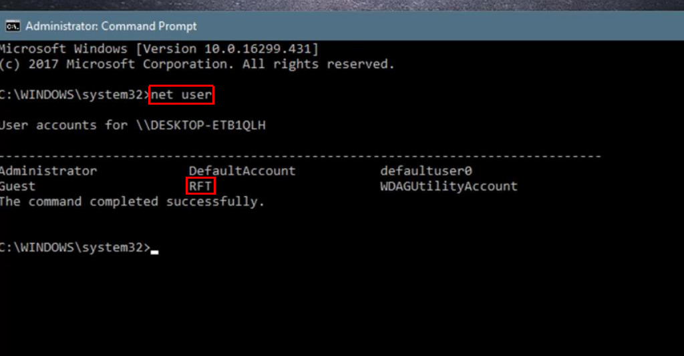Select the Guest account name
This screenshot has width=684, height=356.
(18, 186)
